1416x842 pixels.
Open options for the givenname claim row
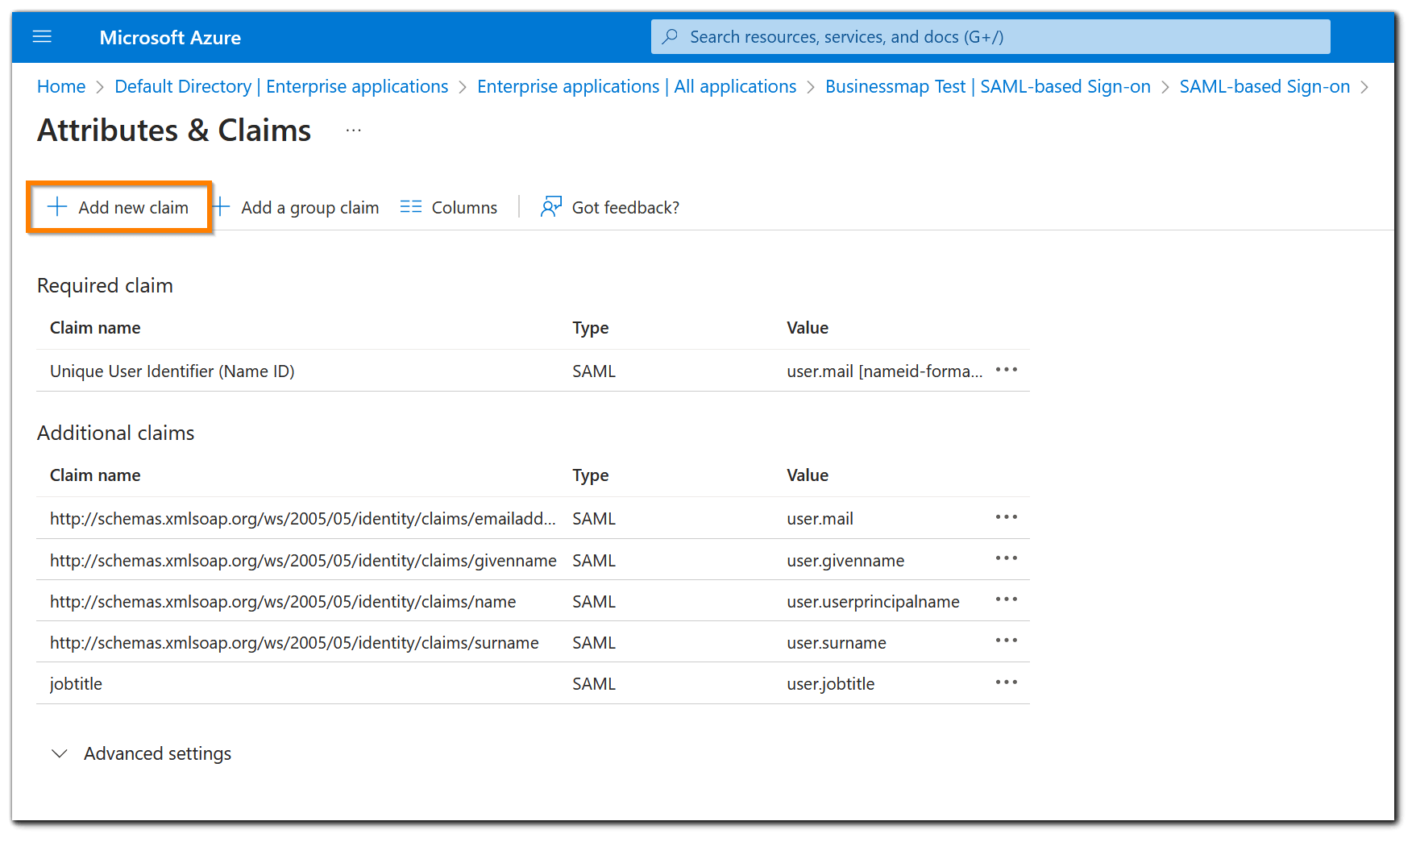(x=1007, y=558)
